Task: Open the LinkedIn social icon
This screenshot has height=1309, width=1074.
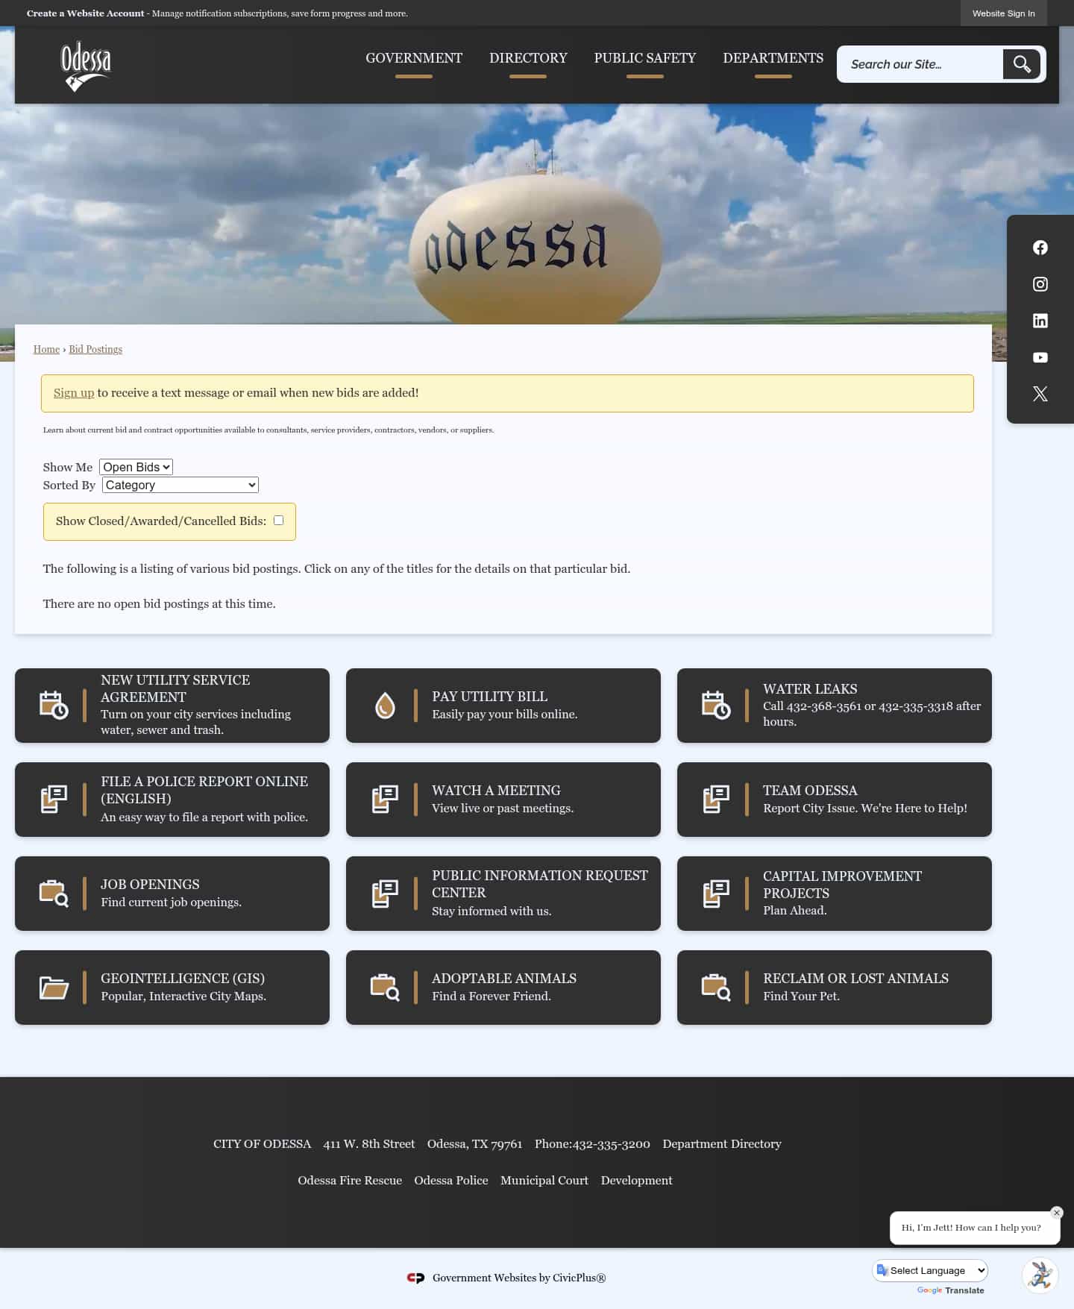Action: click(x=1040, y=321)
